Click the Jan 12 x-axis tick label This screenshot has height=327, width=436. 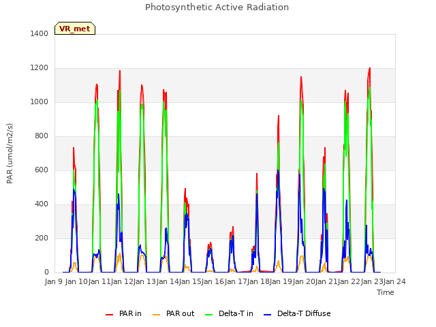(122, 281)
